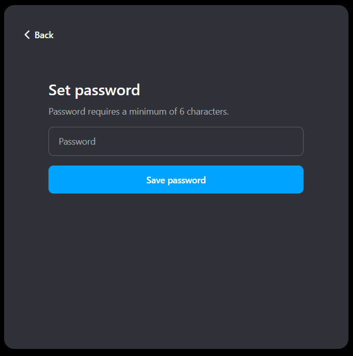Select the left-pointing chevron beside Back
The image size is (353, 356).
coord(27,35)
